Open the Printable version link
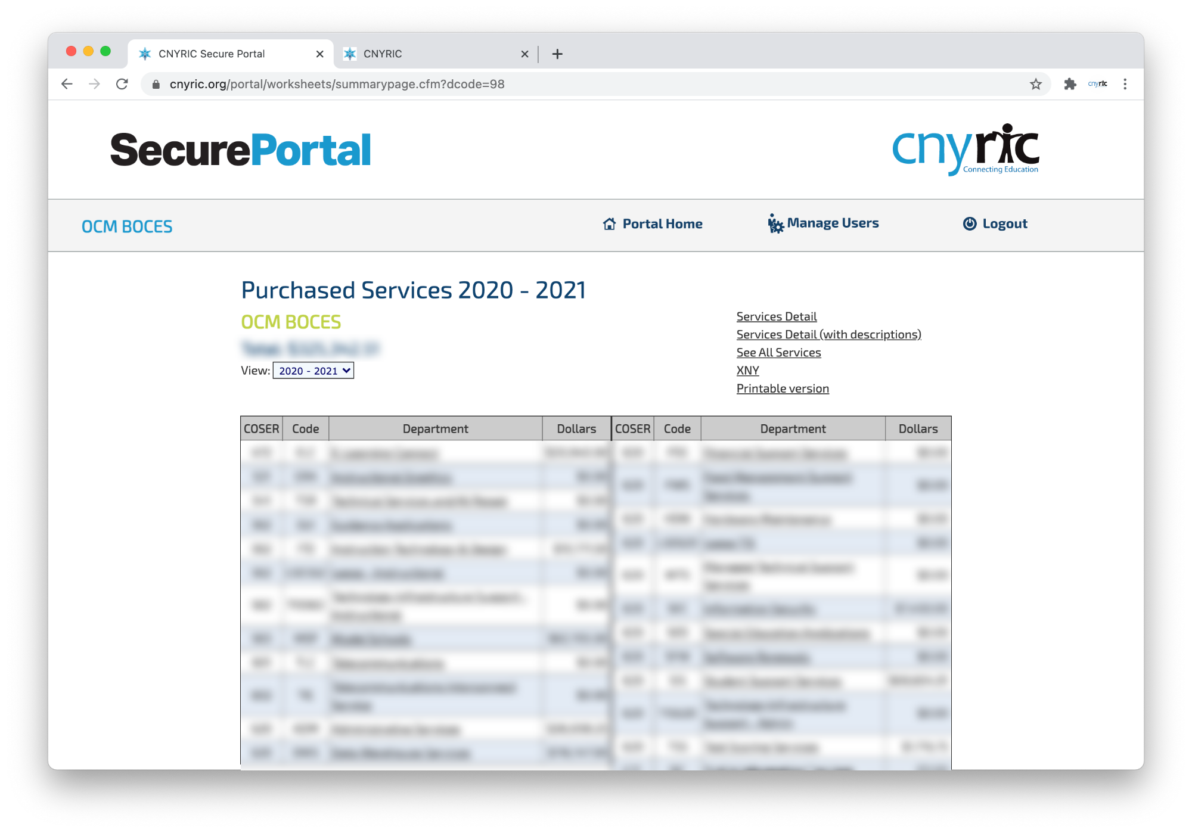 (x=783, y=388)
